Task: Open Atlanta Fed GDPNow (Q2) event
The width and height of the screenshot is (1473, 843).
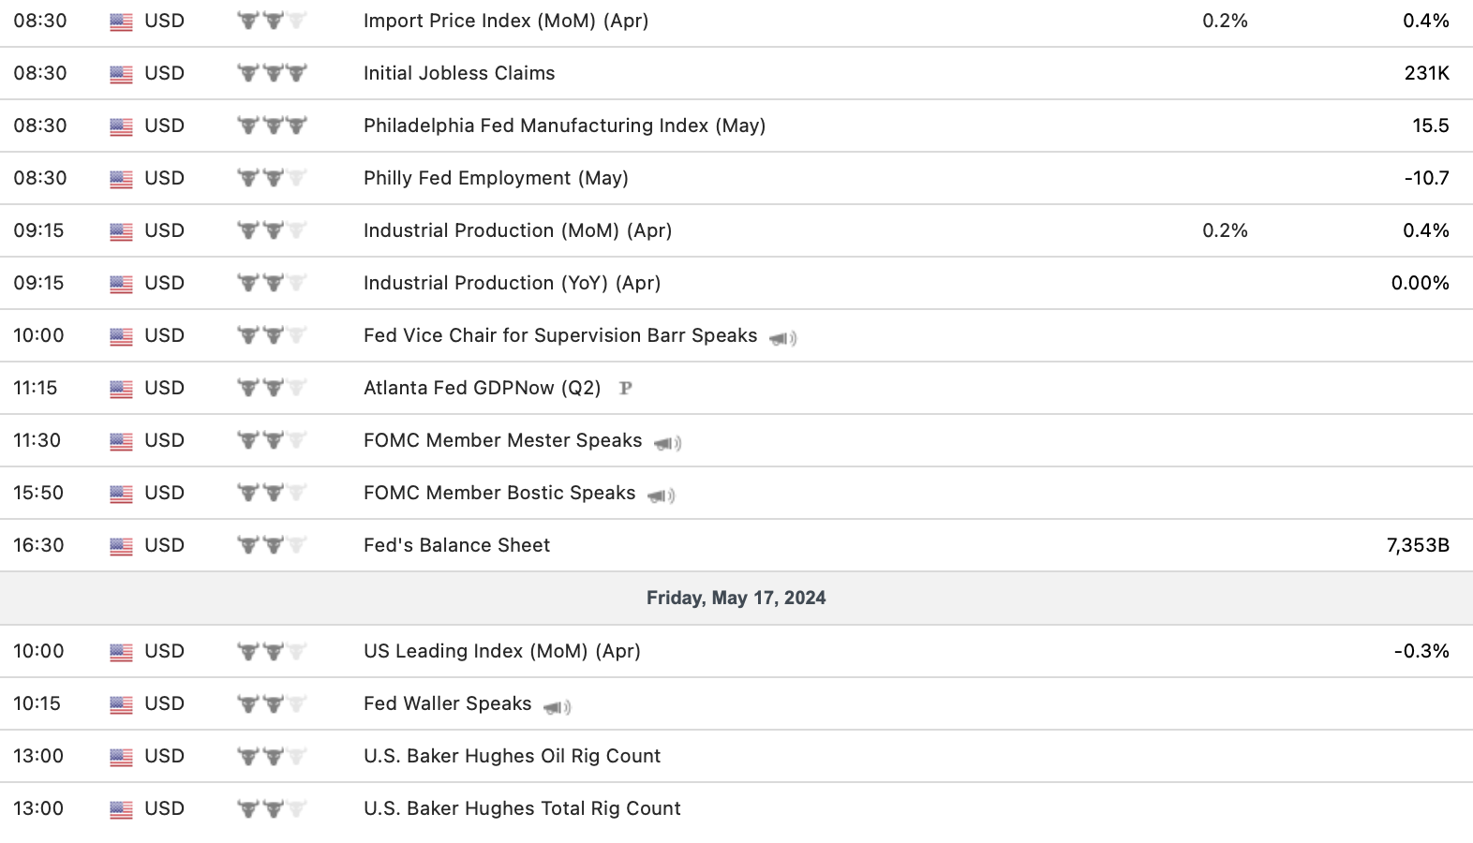Action: click(482, 388)
